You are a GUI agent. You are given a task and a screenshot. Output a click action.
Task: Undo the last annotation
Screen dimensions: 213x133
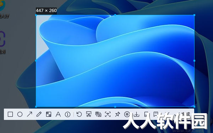[79, 114]
